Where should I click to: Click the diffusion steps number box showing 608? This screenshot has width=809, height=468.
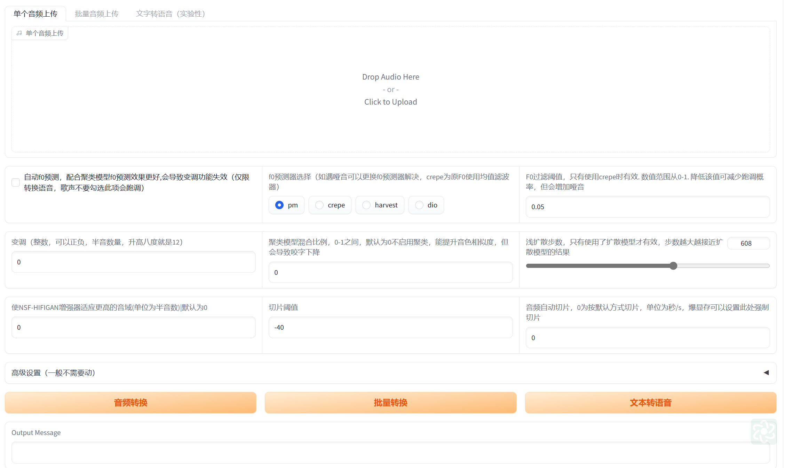[x=748, y=244]
